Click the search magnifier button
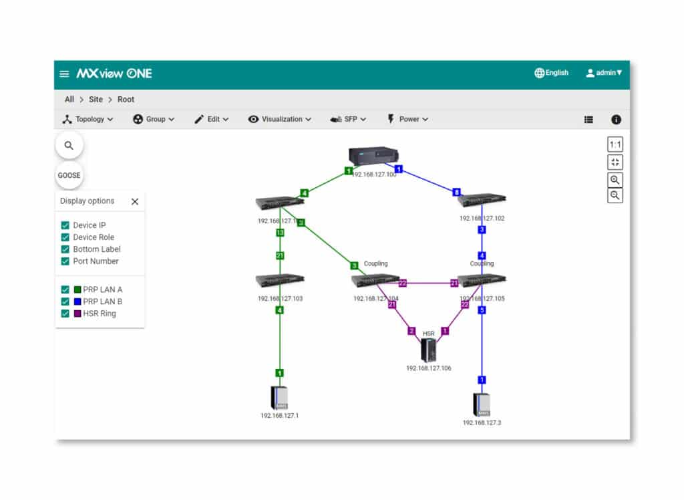684x500 pixels. point(69,145)
